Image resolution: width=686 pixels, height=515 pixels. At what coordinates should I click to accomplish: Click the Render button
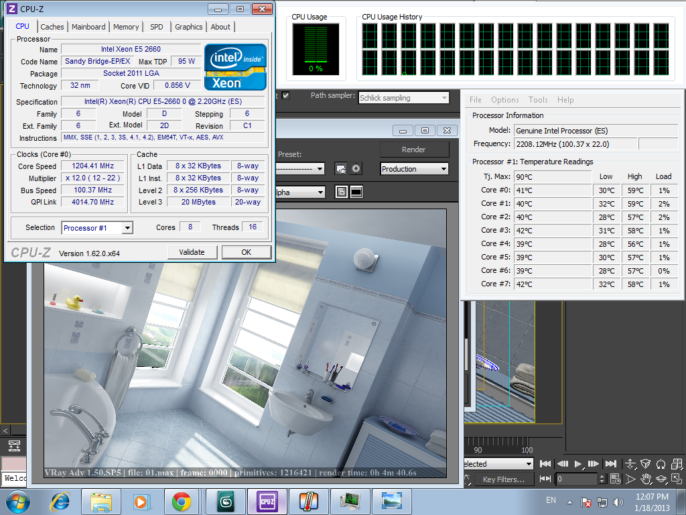414,150
